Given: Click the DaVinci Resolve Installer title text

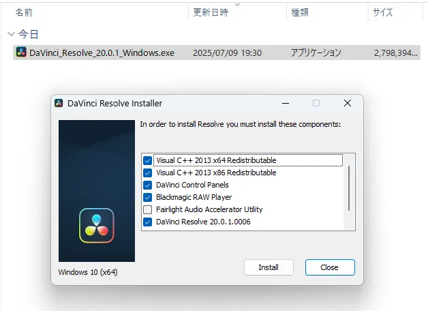Looking at the screenshot, I should tap(115, 103).
